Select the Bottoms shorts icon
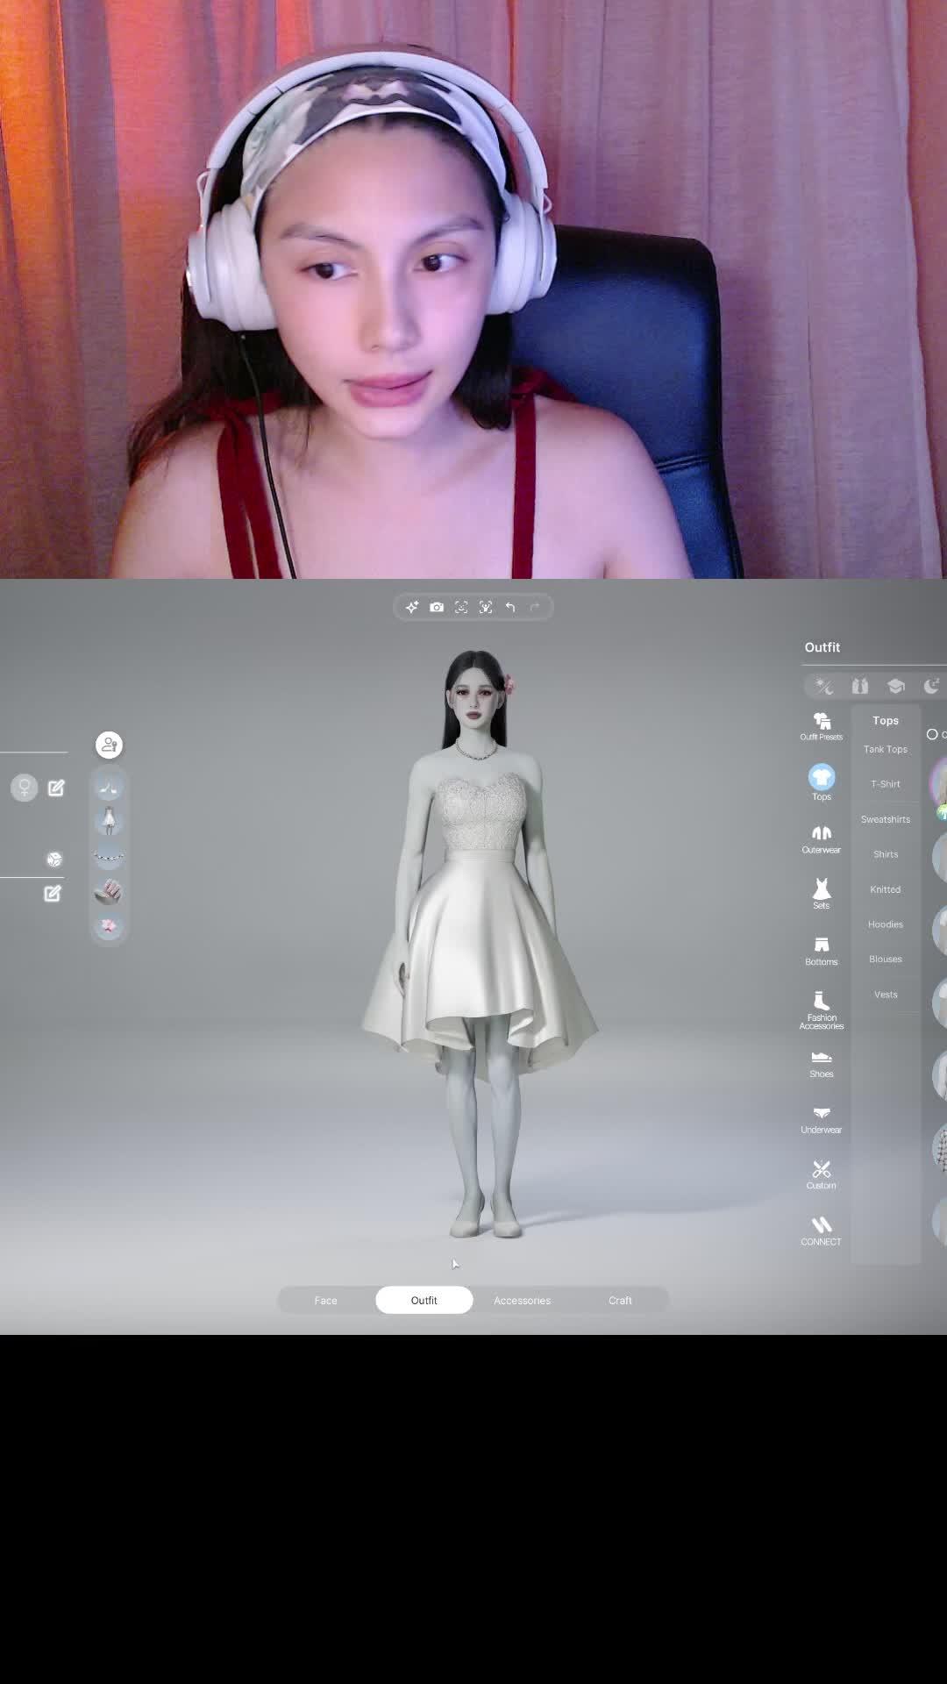Image resolution: width=947 pixels, height=1684 pixels. [821, 951]
